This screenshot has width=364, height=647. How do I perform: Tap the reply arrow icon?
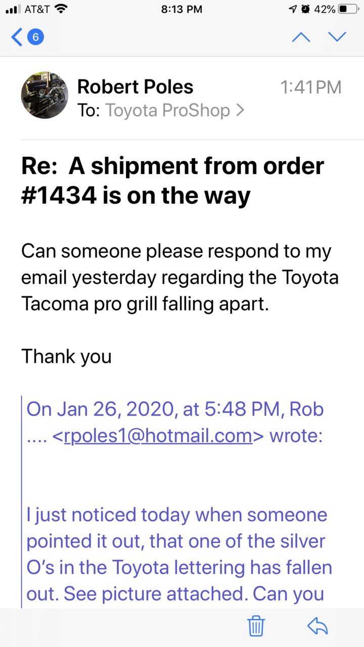pos(317,626)
